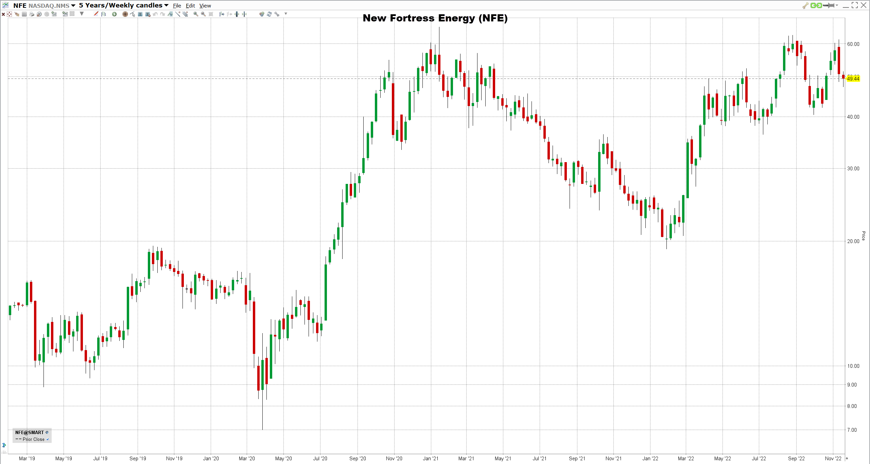Click the parallel lines channel drawing tool
This screenshot has height=464, width=870.
coord(185,14)
